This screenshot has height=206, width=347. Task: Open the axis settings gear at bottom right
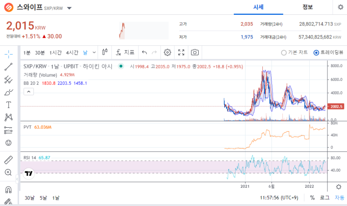point(339,187)
